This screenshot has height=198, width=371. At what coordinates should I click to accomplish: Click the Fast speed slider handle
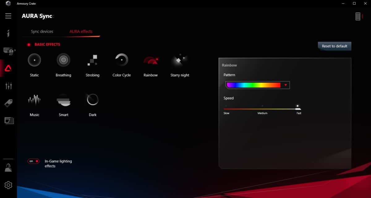(298, 109)
